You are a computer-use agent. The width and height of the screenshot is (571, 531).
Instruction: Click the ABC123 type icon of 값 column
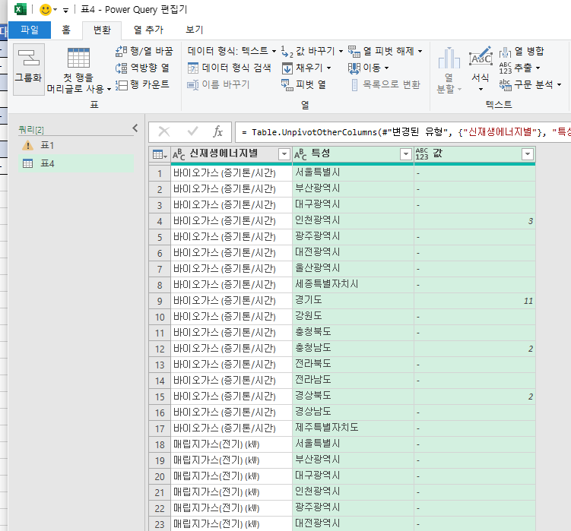pos(422,154)
